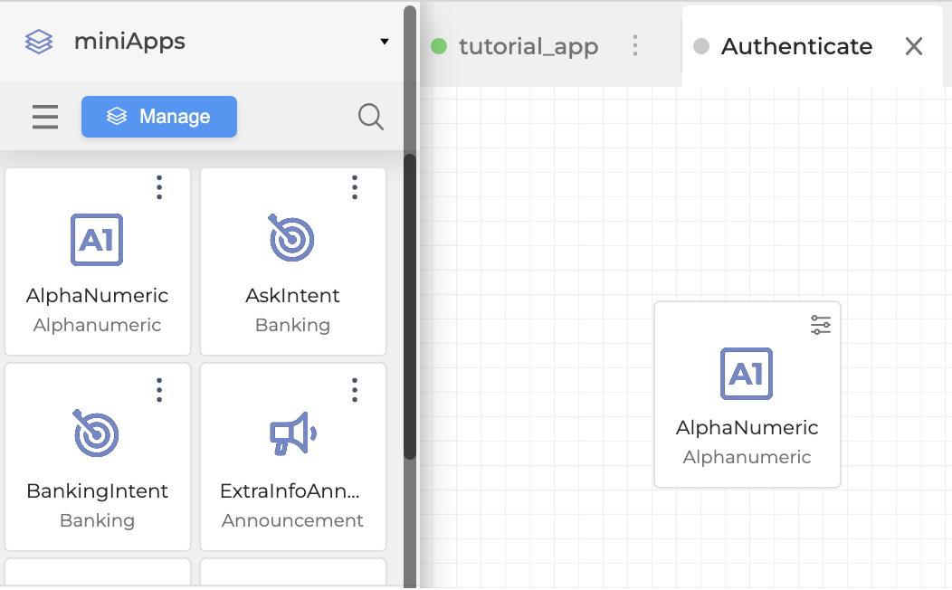Open ExtraInfoAnnouncement card options menu
Screen dimensions: 952x590
pyautogui.click(x=355, y=390)
